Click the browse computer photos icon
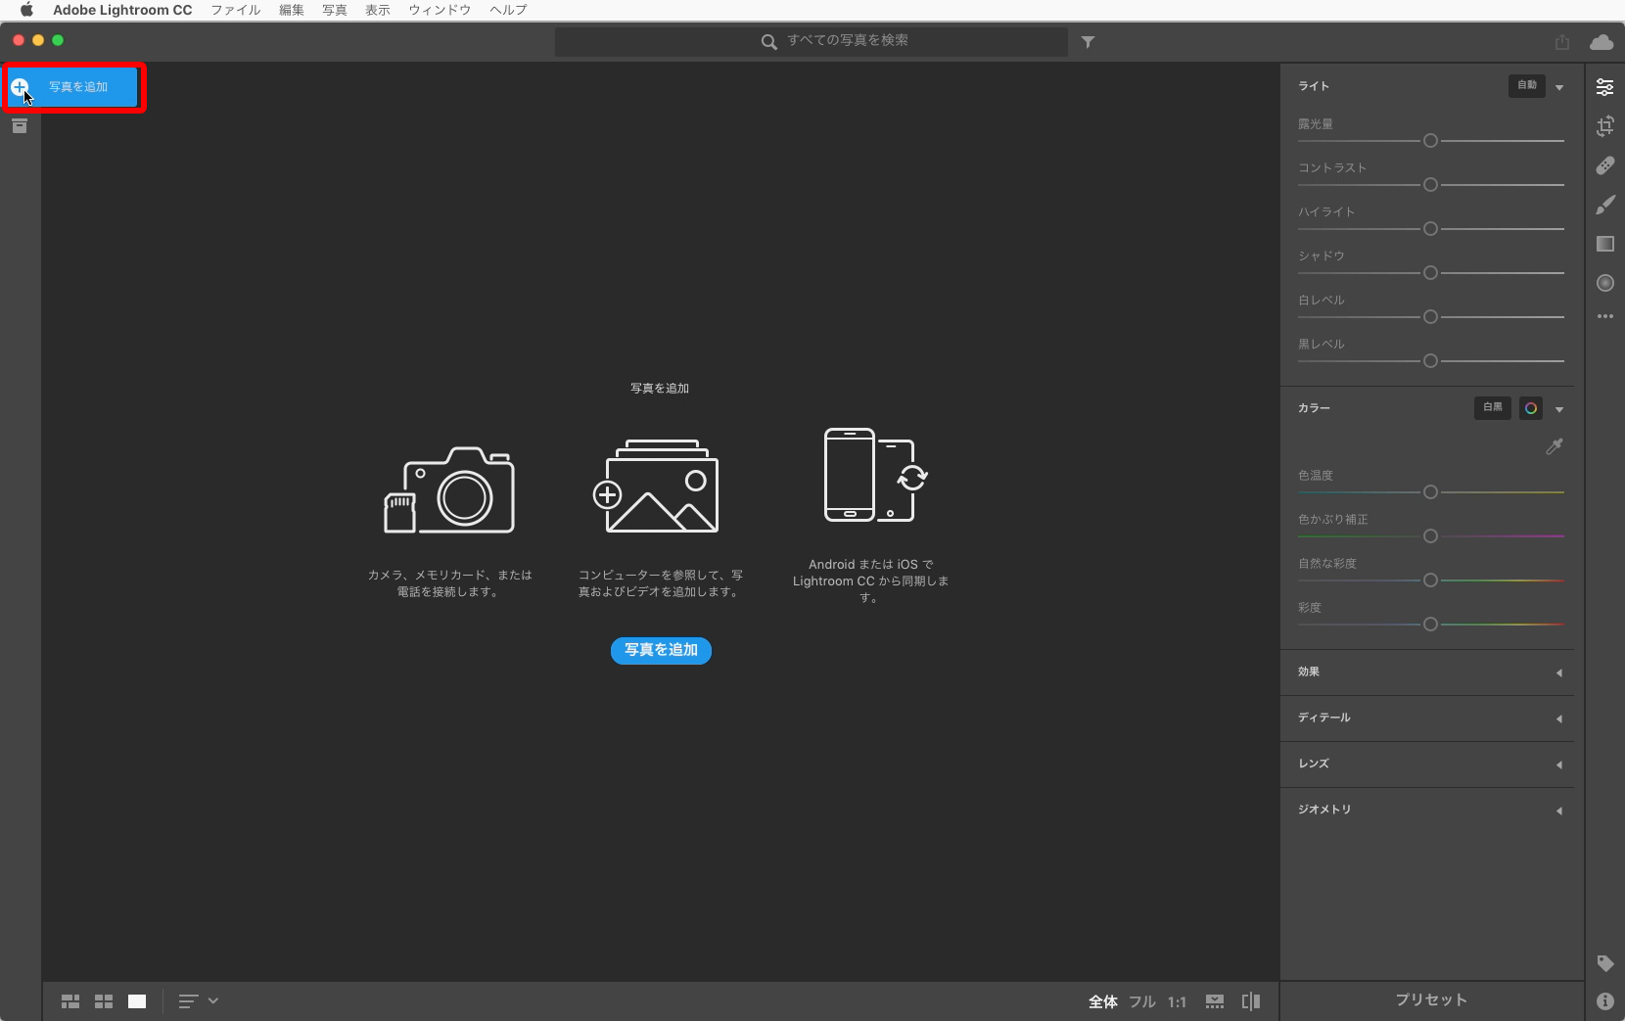1625x1021 pixels. tap(656, 487)
